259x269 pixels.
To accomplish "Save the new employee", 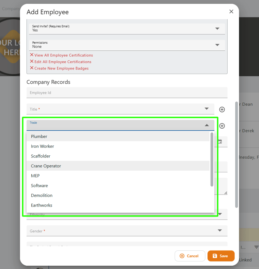I will tap(221, 256).
